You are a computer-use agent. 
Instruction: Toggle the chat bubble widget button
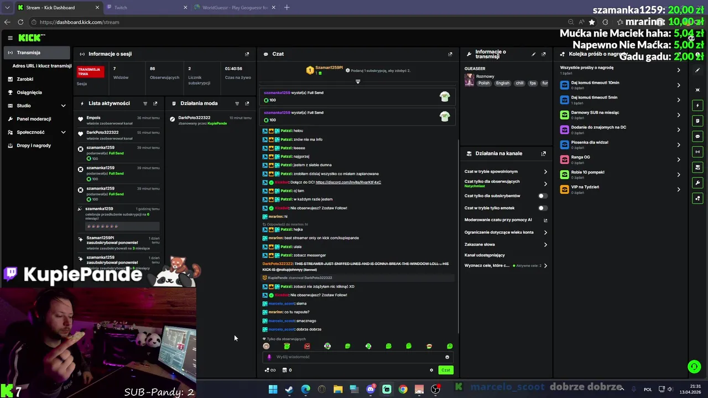coord(697,136)
